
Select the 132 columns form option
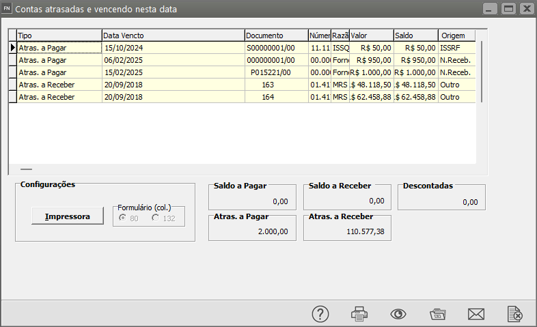(x=156, y=218)
